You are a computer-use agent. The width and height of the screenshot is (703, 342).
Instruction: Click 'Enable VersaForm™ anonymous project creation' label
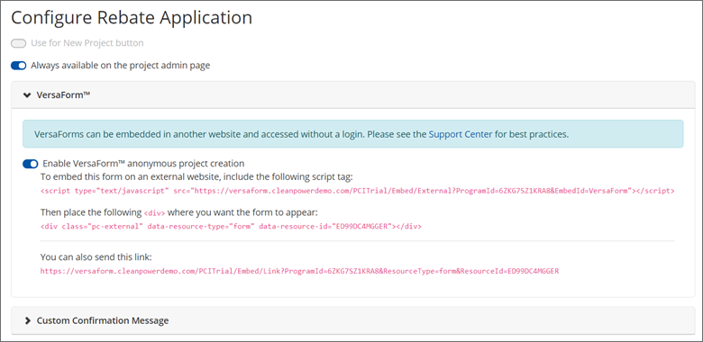(x=143, y=164)
